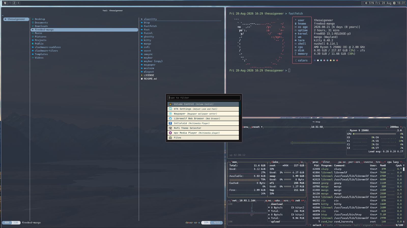Open the Files launcher icon
This screenshot has width=407, height=228.
pyautogui.click(x=170, y=138)
